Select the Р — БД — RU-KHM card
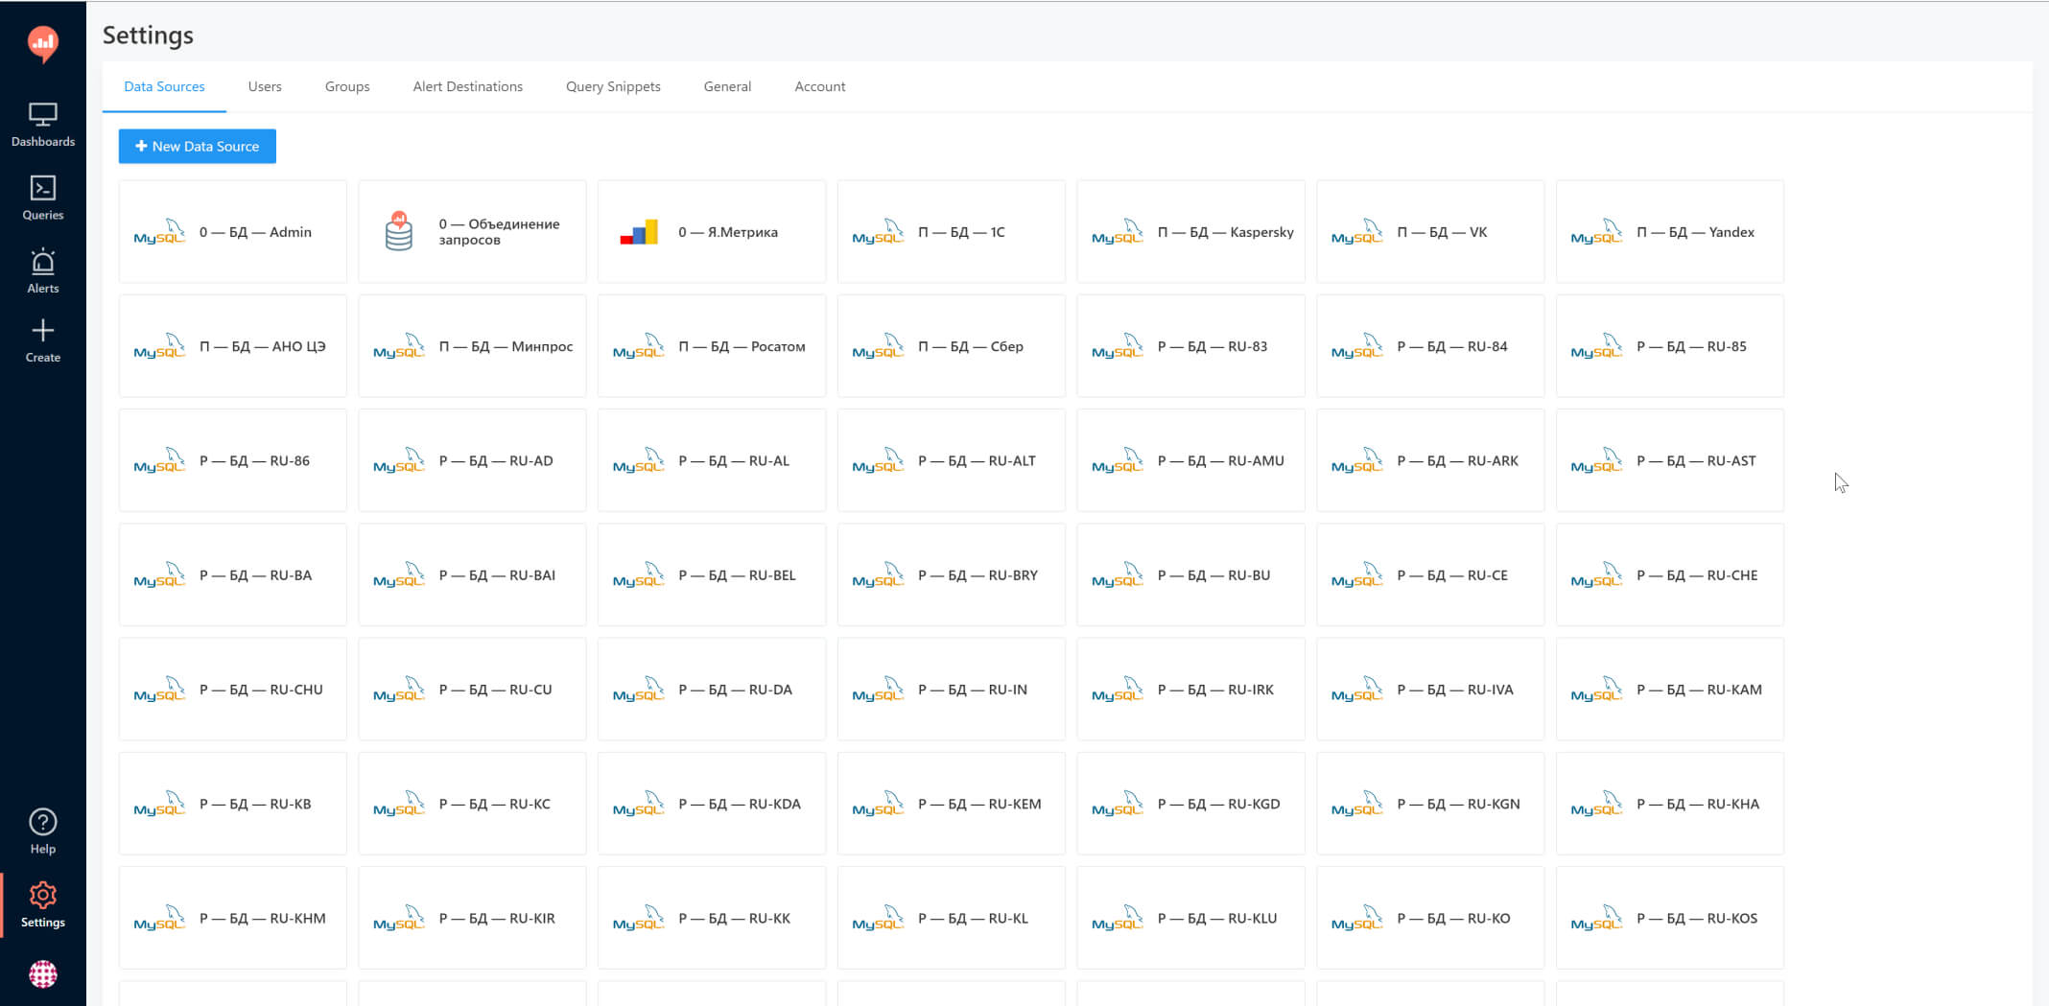This screenshot has width=2049, height=1006. pos(233,919)
